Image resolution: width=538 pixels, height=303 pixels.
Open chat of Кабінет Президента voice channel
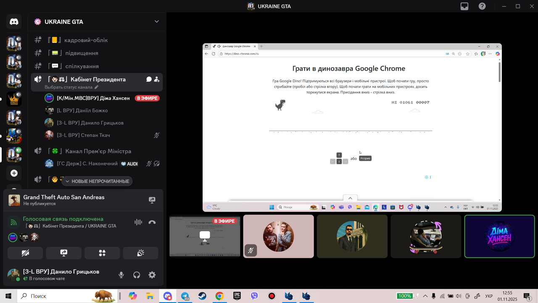click(149, 79)
